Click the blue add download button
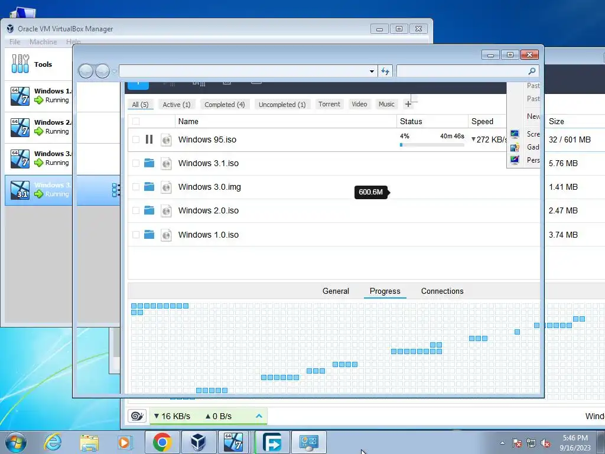The image size is (605, 454). click(x=138, y=86)
